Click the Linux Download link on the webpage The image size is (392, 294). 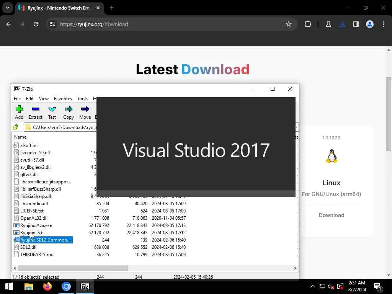(x=331, y=215)
